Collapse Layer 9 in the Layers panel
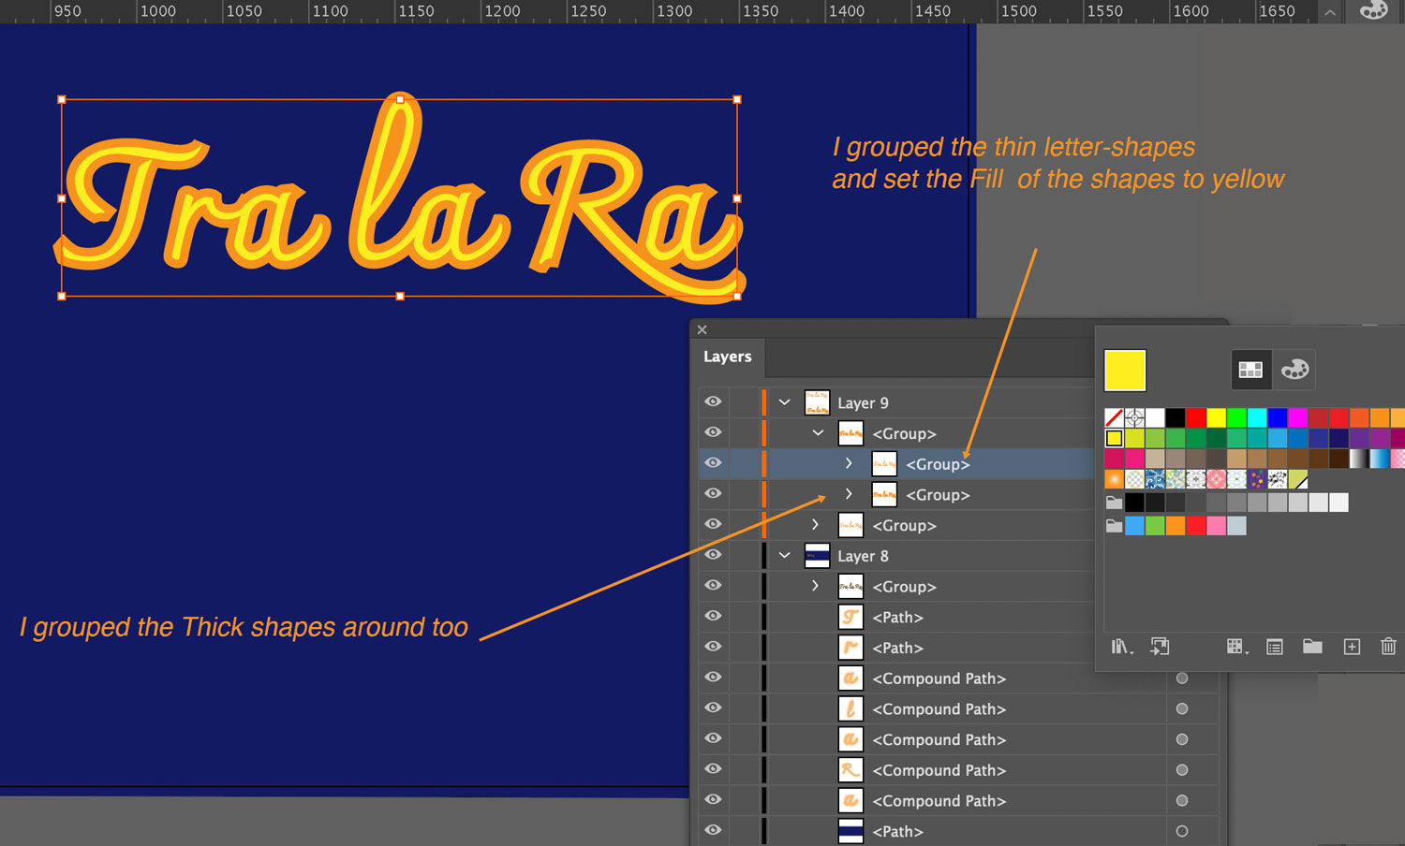The height and width of the screenshot is (846, 1405). click(785, 402)
